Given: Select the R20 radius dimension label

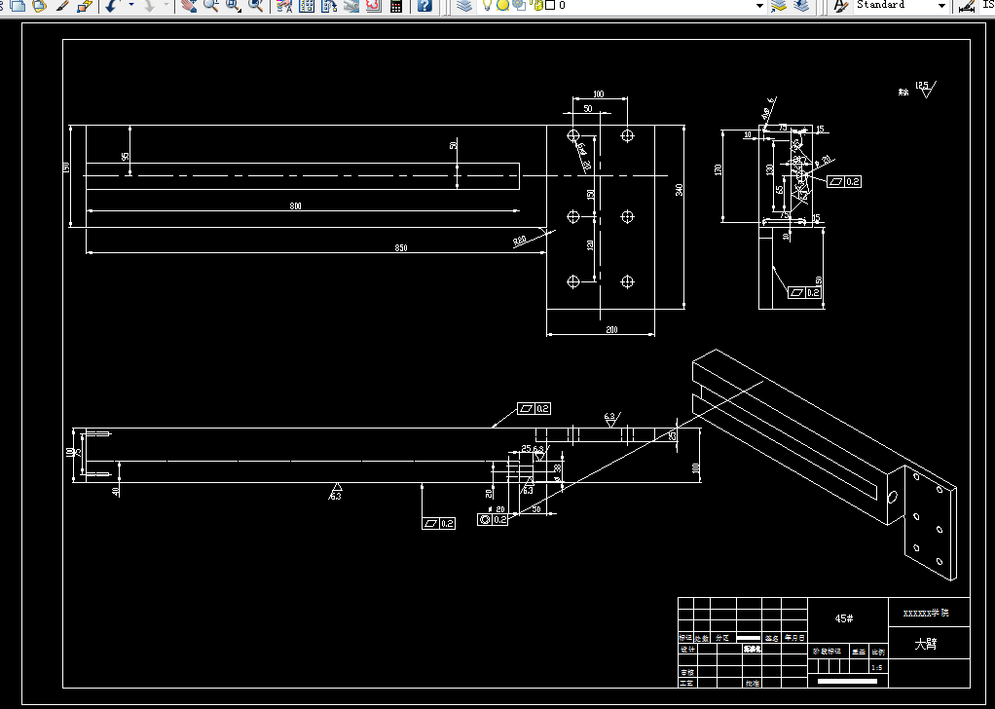Looking at the screenshot, I should (520, 241).
